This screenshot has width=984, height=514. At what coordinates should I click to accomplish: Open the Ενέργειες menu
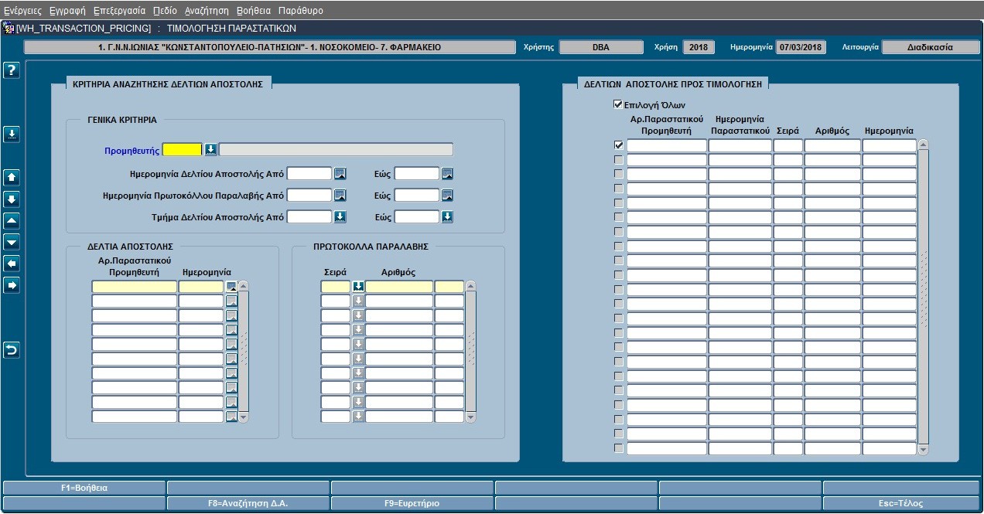coord(22,11)
